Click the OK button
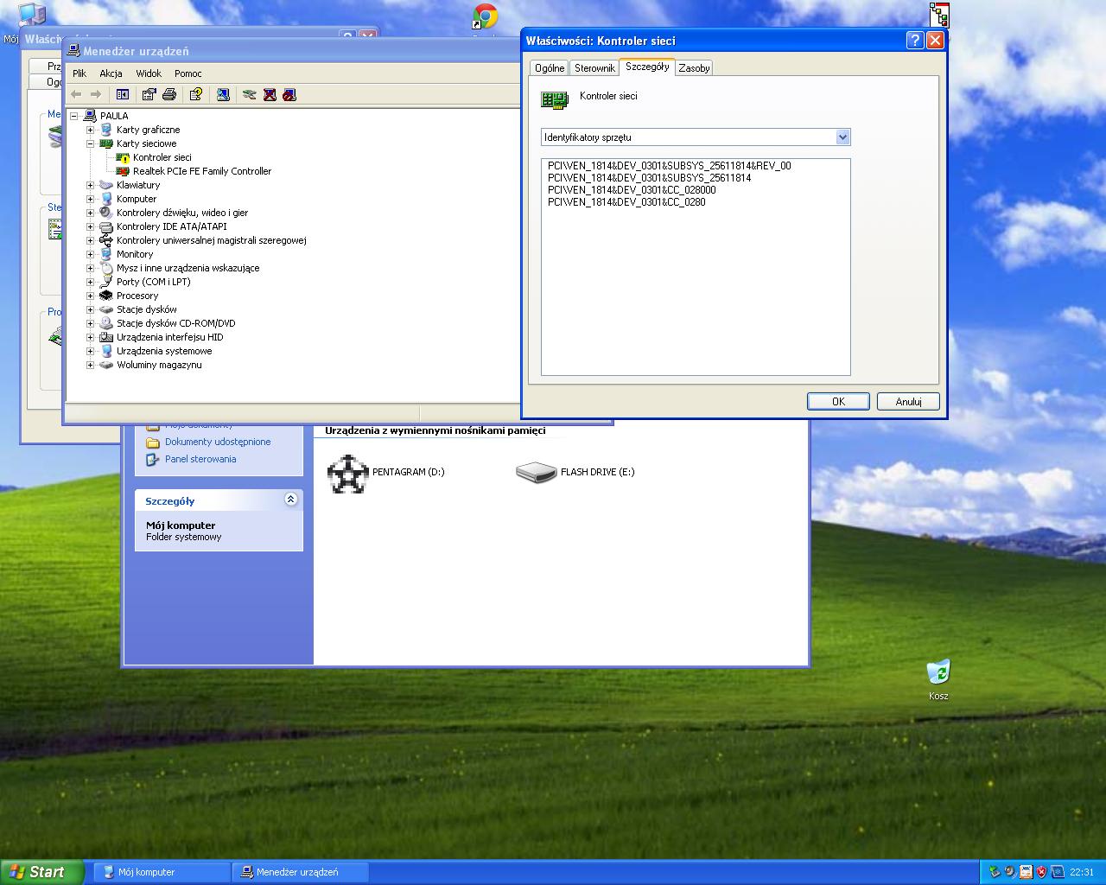1106x885 pixels. coord(838,402)
